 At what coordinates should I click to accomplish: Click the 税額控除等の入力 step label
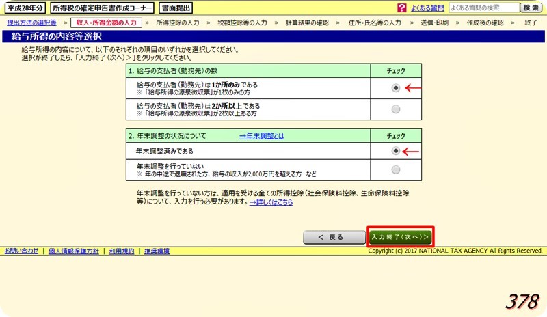click(x=242, y=23)
